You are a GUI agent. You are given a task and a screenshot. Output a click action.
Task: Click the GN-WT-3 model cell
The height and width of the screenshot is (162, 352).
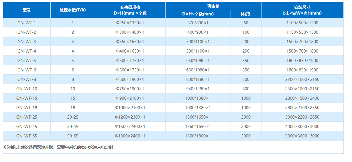tap(27, 42)
